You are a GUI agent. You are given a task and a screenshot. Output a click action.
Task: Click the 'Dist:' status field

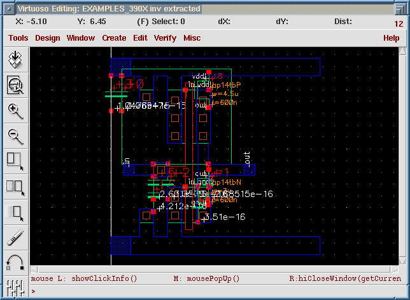(x=343, y=22)
